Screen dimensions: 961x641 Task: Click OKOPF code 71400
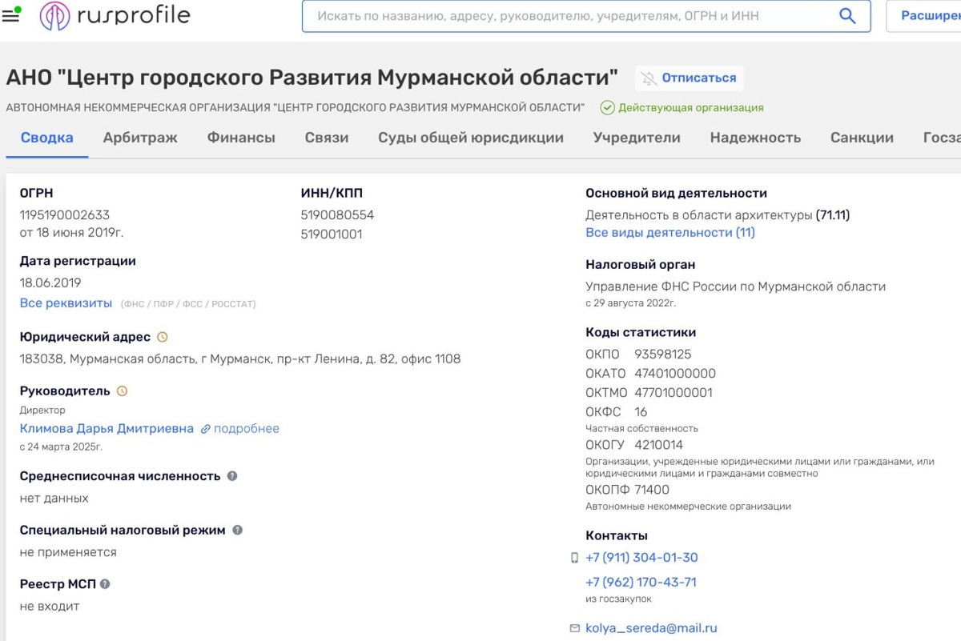(x=652, y=490)
